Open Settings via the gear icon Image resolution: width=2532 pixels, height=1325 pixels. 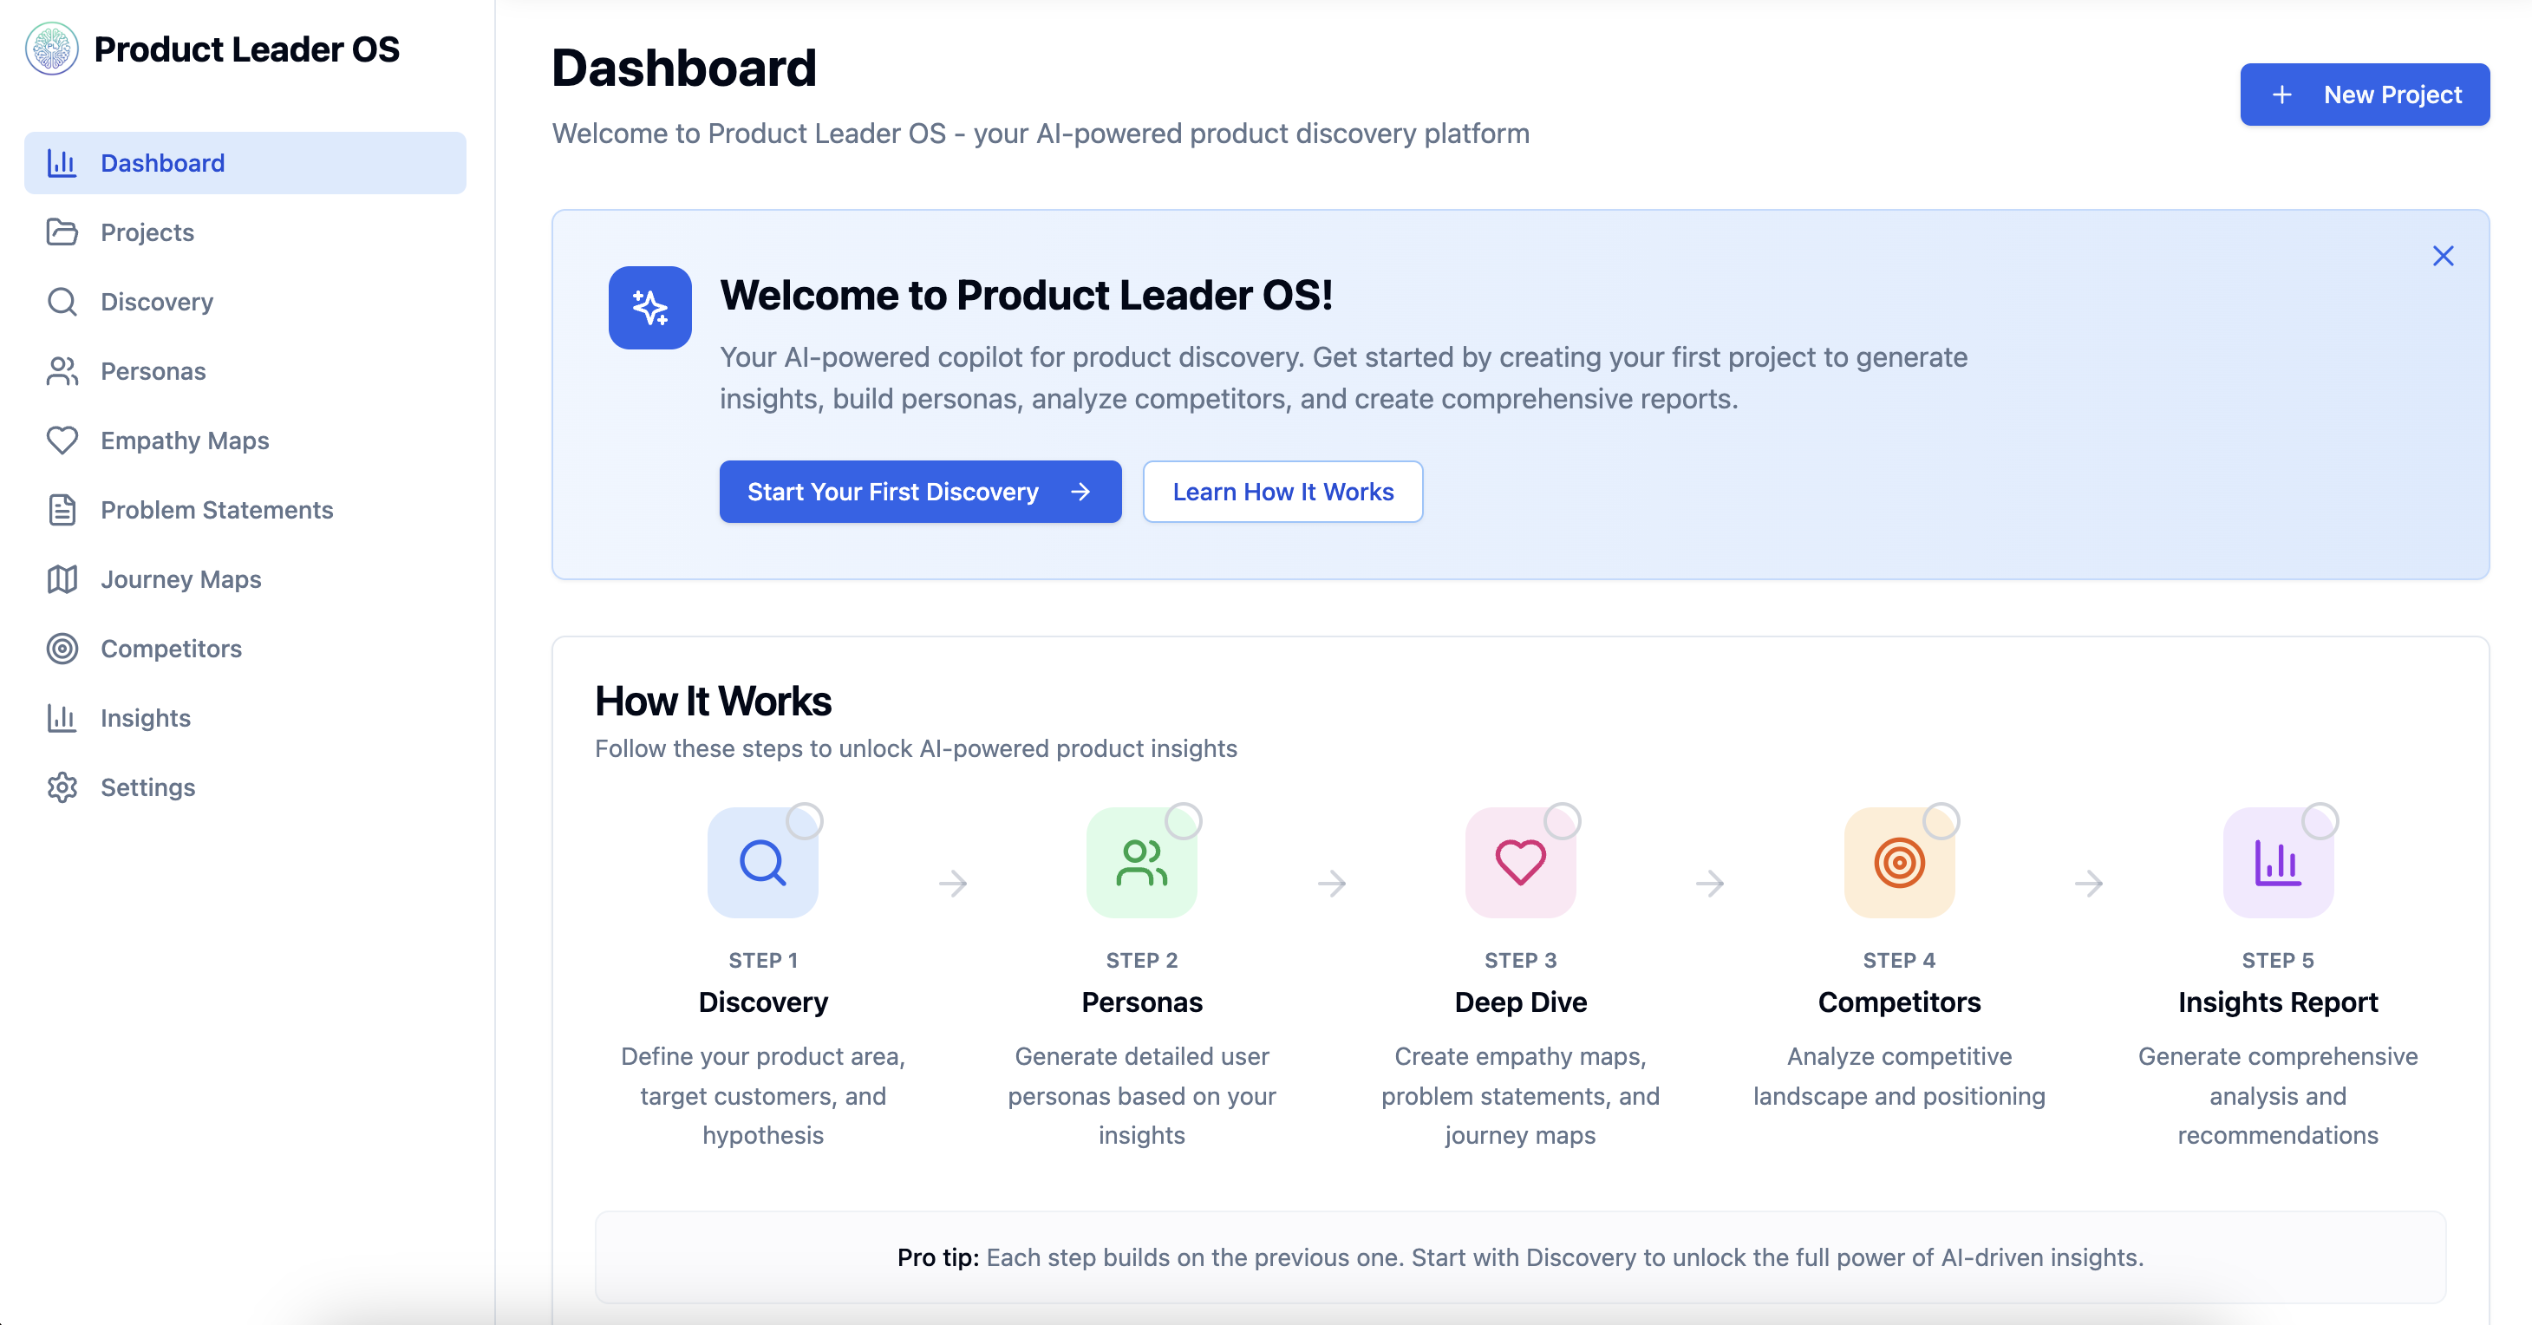pos(62,787)
